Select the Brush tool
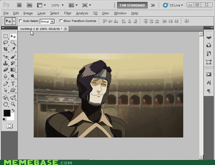Viewport: 215px width, 165px height. pyautogui.click(x=13, y=57)
